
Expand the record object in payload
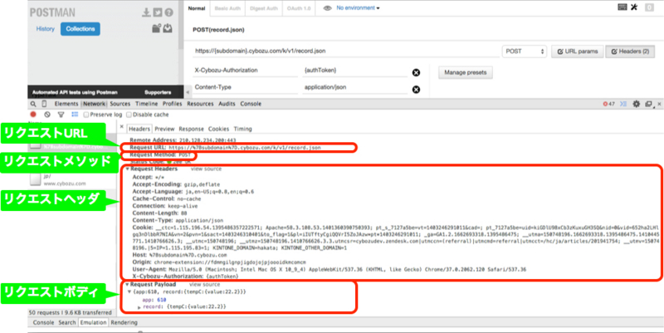pyautogui.click(x=139, y=306)
